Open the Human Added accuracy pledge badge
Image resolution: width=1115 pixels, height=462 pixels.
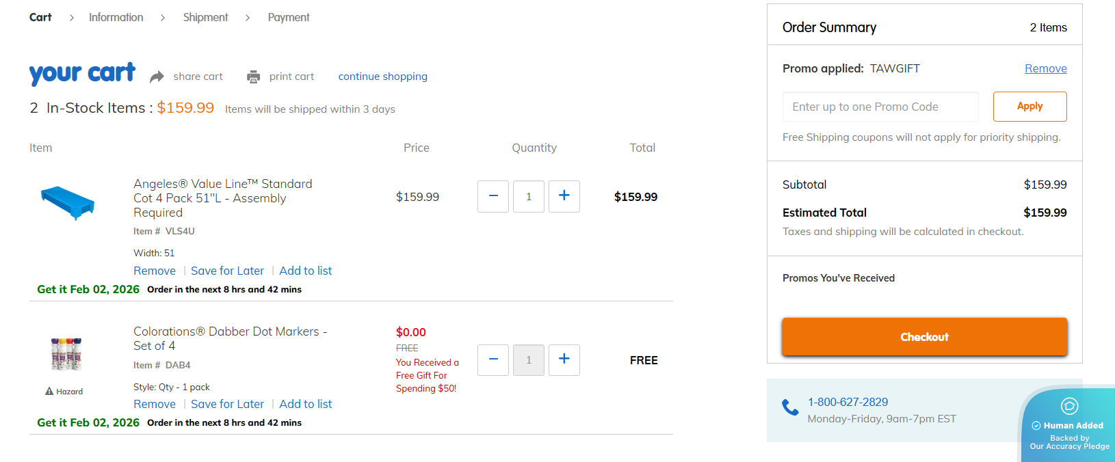click(x=1069, y=425)
